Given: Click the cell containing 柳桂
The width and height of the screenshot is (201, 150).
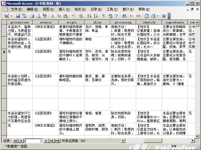Looking at the screenshot, I should tap(97, 43).
